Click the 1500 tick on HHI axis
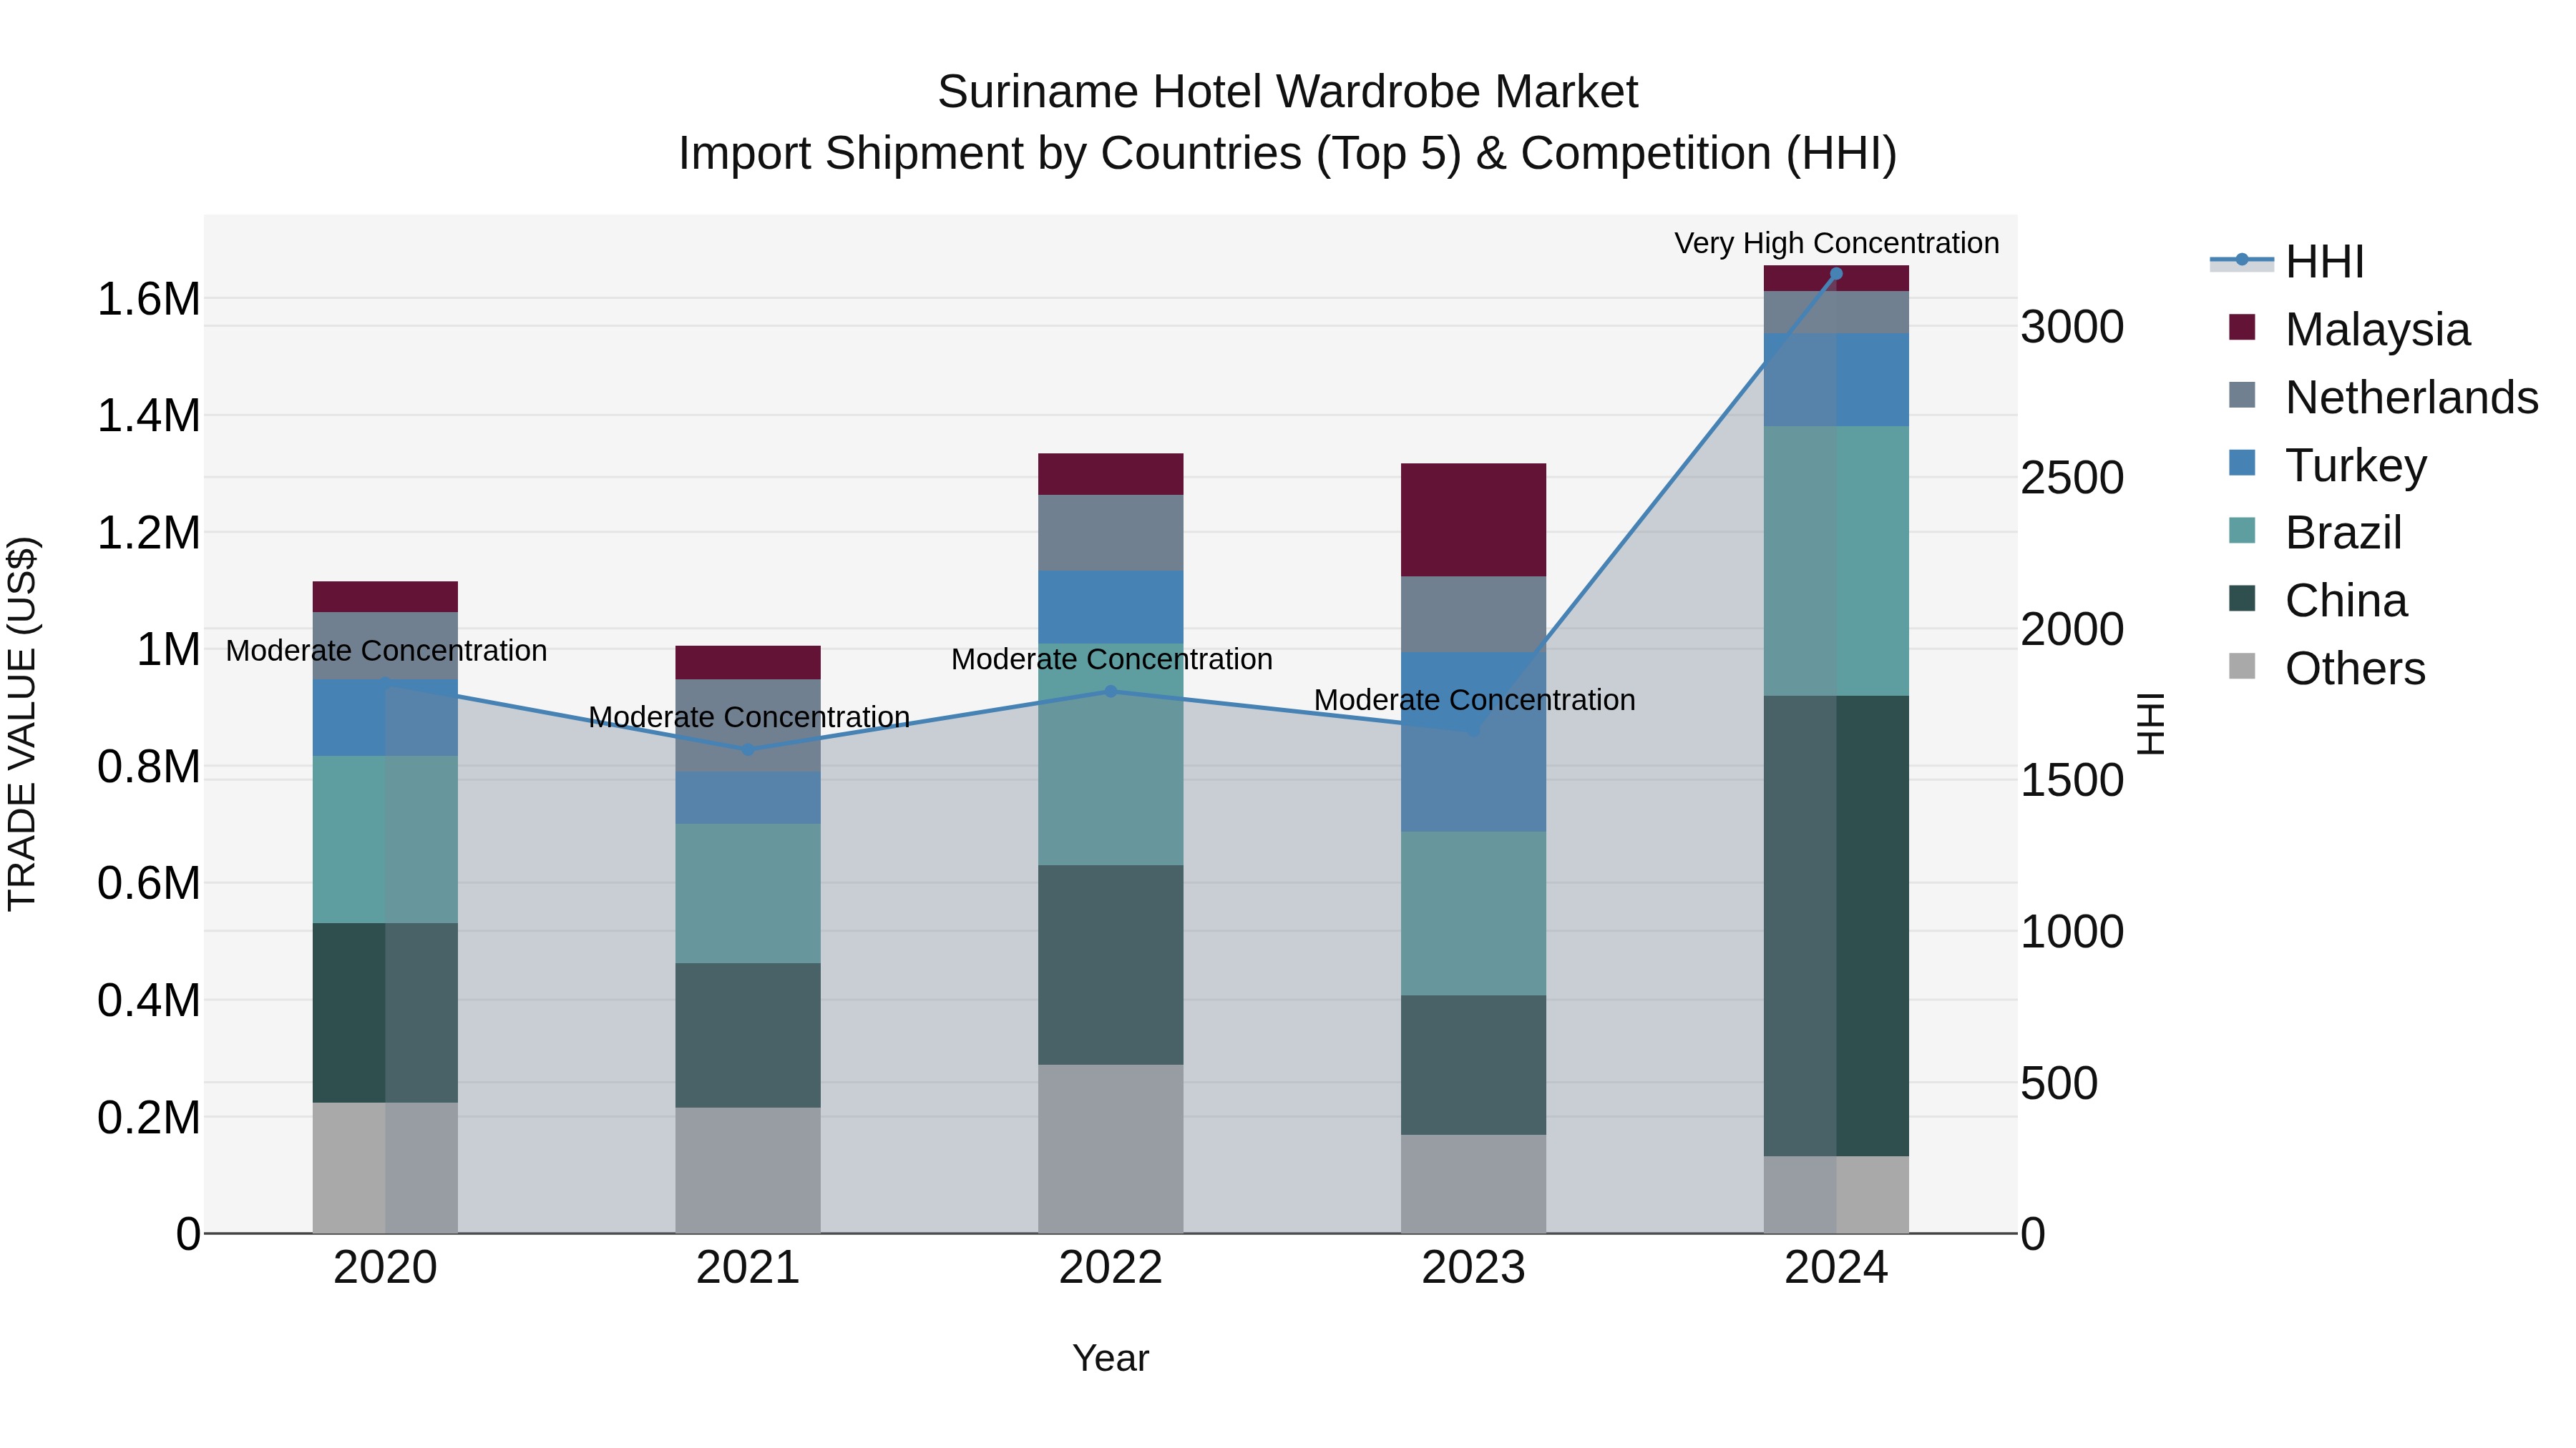The width and height of the screenshot is (2576, 1448). [2073, 780]
